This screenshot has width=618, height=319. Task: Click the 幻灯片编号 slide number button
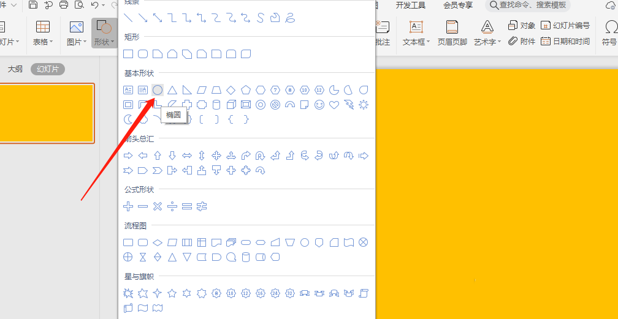(565, 25)
